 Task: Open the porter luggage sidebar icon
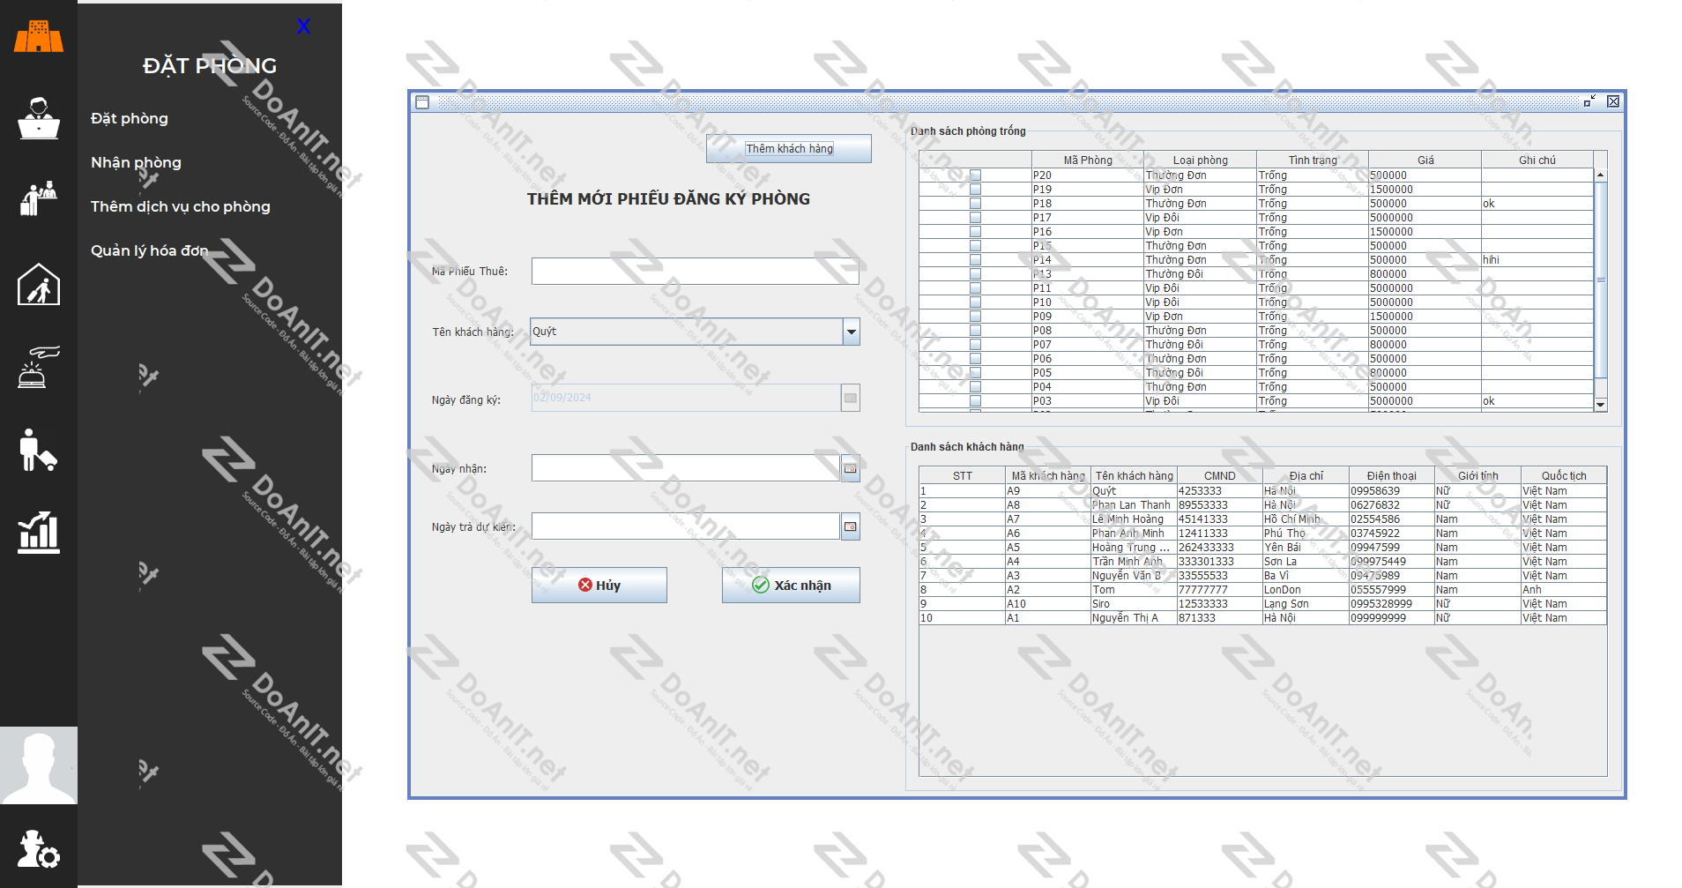pos(39,450)
